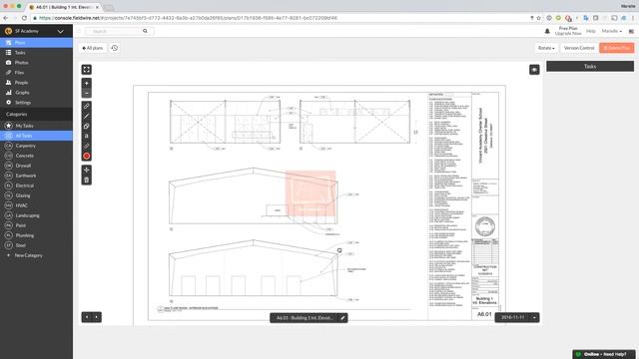Select the HVAC category
639x359 pixels.
click(x=36, y=205)
